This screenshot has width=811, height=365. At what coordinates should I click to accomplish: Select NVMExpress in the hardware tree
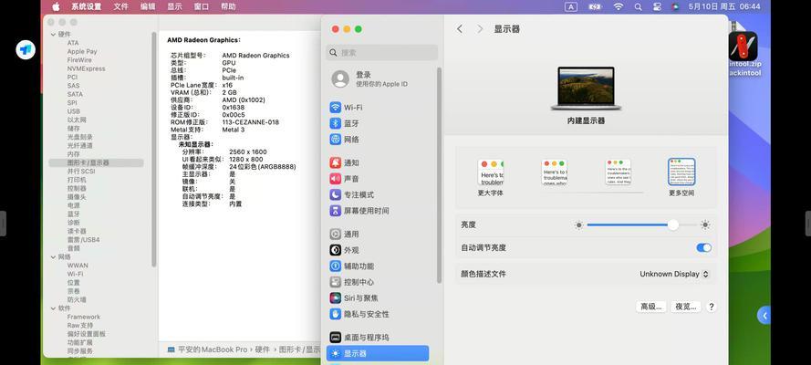pyautogui.click(x=86, y=68)
